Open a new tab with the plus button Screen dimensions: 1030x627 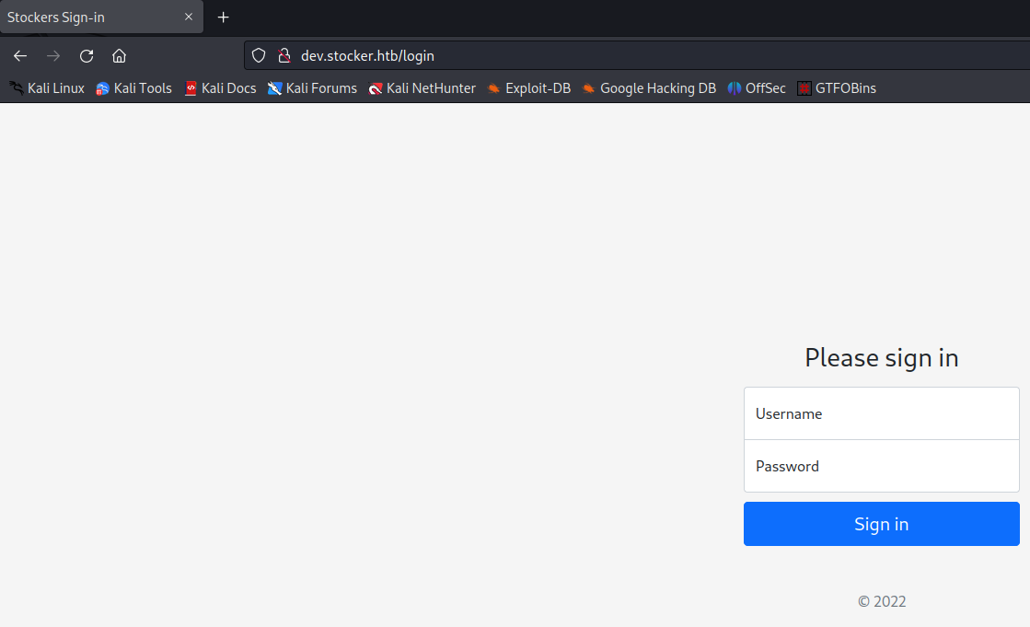click(x=224, y=17)
